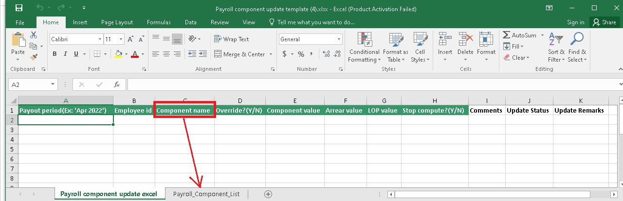Click the Format as Table icon
Screen dimensions: 623x201
point(395,48)
